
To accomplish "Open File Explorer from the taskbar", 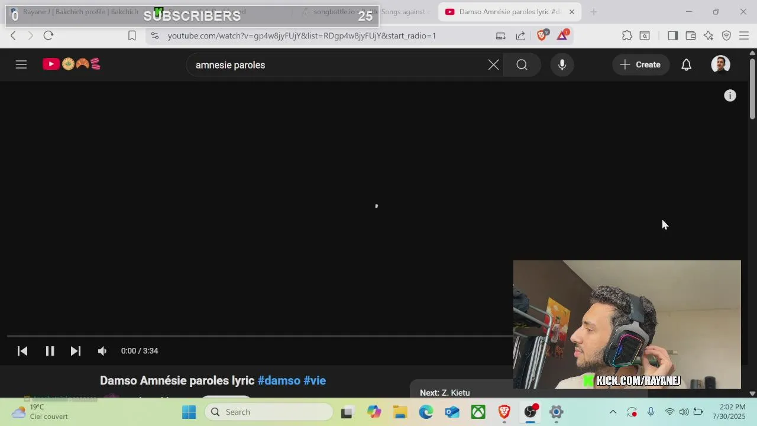I will [400, 412].
